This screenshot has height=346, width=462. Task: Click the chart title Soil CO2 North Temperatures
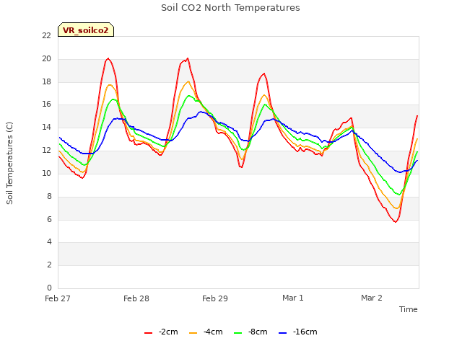point(230,8)
